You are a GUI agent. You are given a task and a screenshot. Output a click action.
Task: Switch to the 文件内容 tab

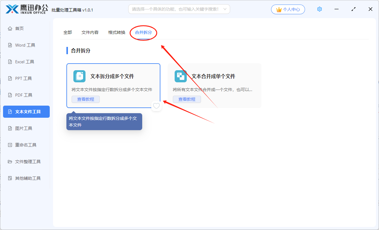(90, 32)
